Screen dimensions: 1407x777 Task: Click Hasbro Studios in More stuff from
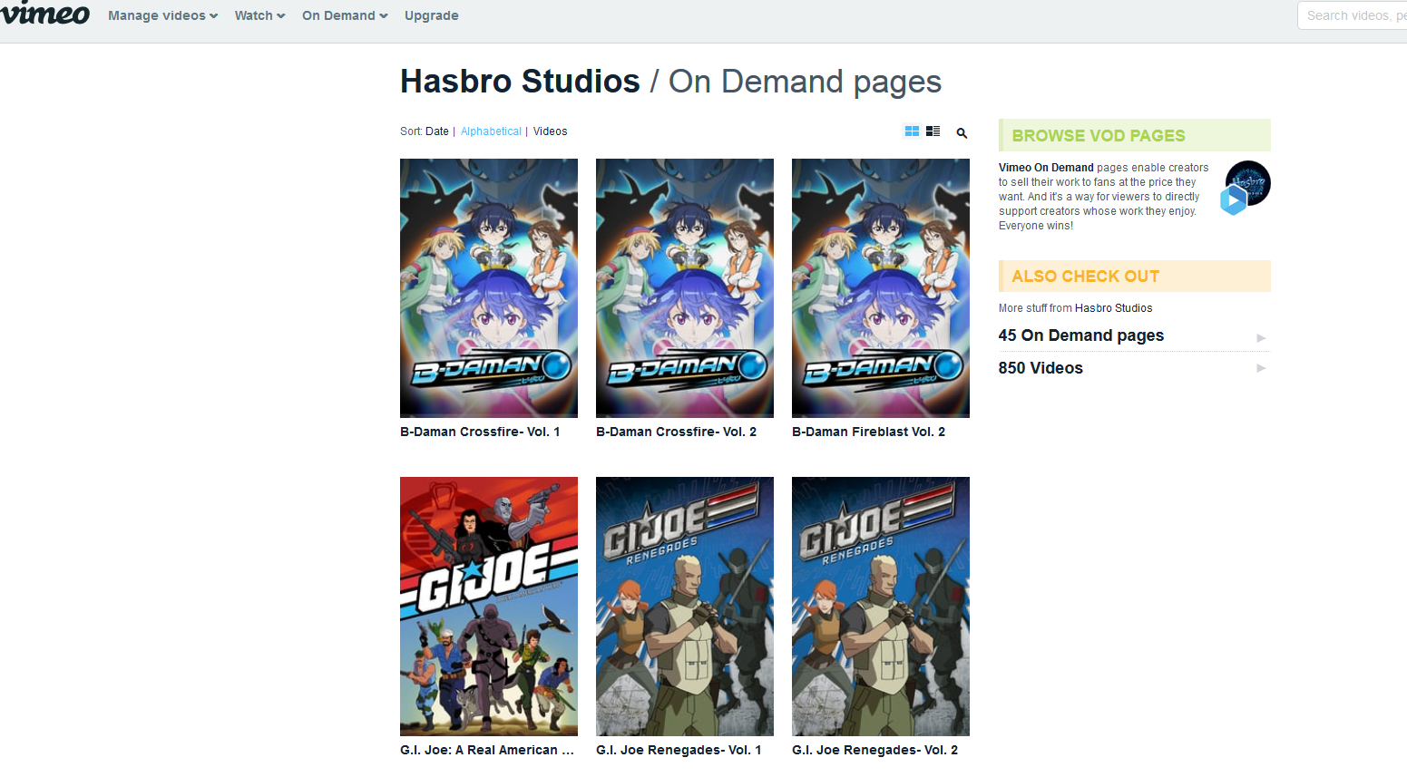tap(1113, 308)
